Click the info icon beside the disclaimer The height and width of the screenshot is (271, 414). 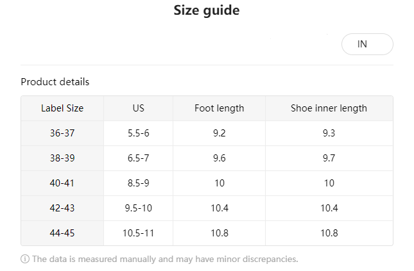25,259
